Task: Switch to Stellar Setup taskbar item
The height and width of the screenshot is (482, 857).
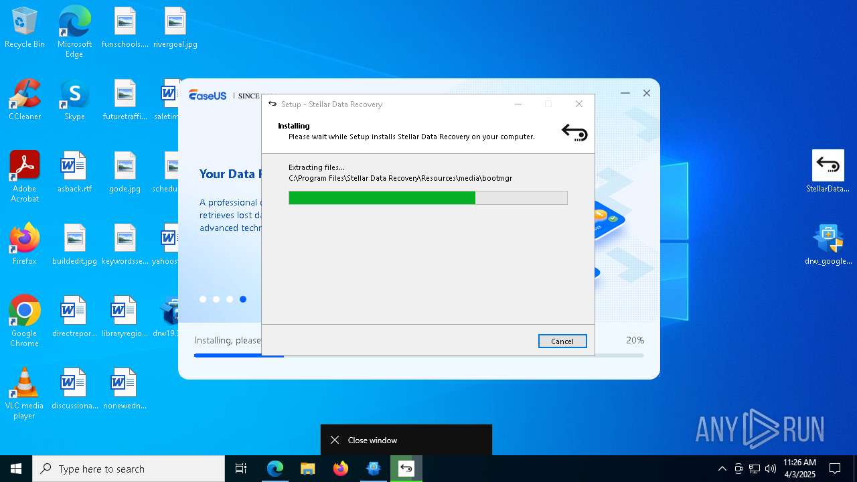Action: [x=406, y=469]
